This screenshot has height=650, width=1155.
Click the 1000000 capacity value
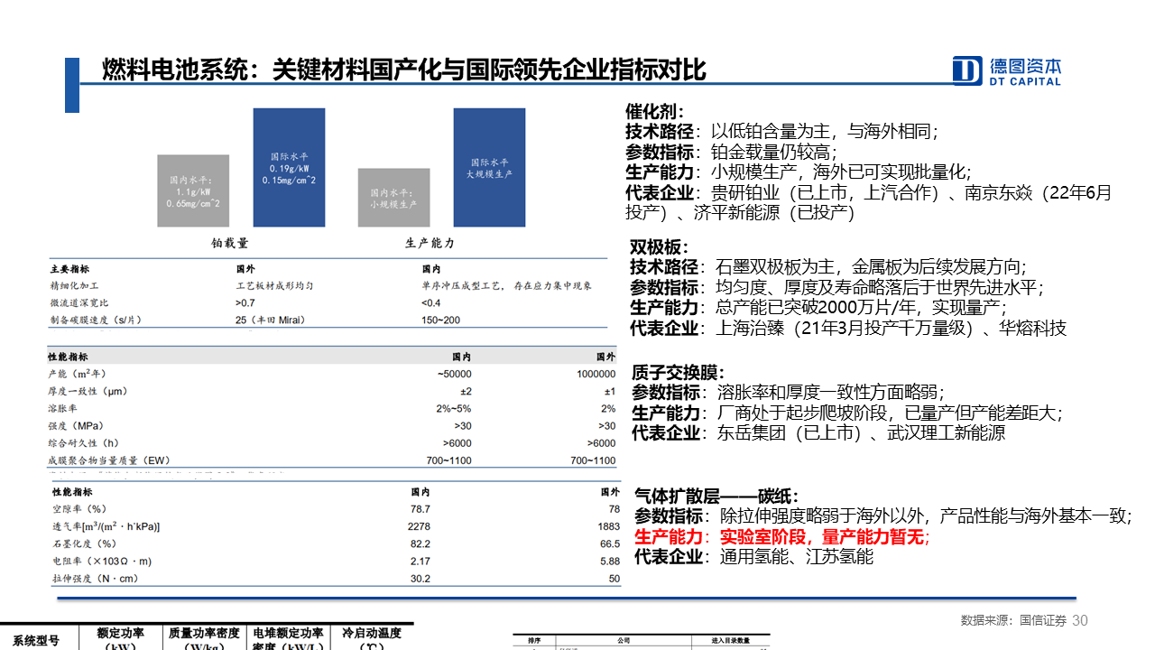point(596,374)
